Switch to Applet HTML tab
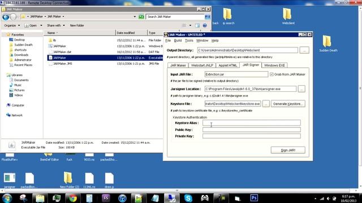 click(x=227, y=65)
